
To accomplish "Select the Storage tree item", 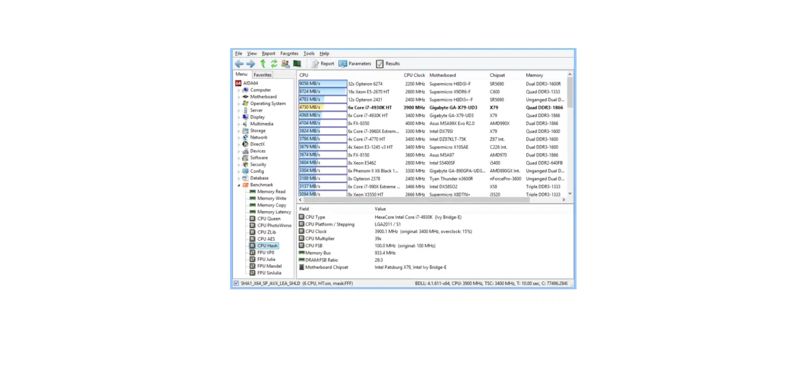I will 257,131.
